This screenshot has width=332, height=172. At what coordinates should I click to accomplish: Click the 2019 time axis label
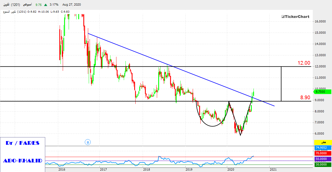coord(189,169)
